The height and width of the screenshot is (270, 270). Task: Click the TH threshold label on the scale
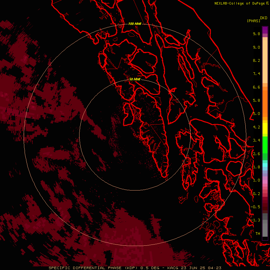[x=258, y=234]
